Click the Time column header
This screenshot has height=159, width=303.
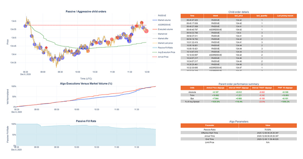point(192,16)
